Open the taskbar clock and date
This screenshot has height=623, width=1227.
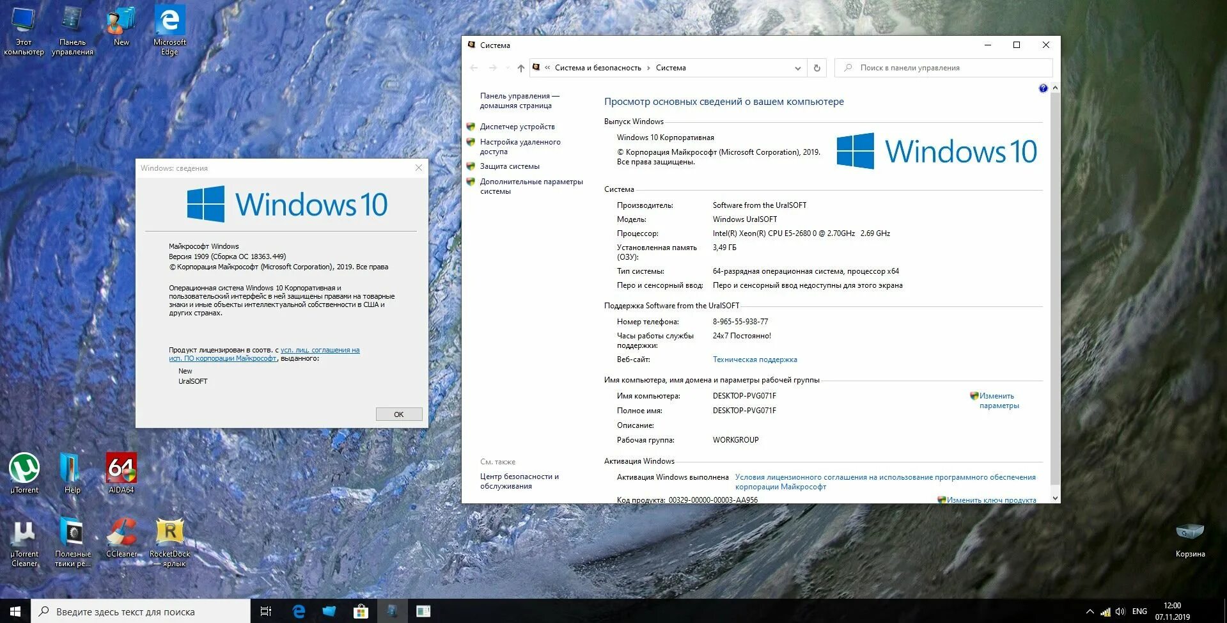coord(1172,611)
